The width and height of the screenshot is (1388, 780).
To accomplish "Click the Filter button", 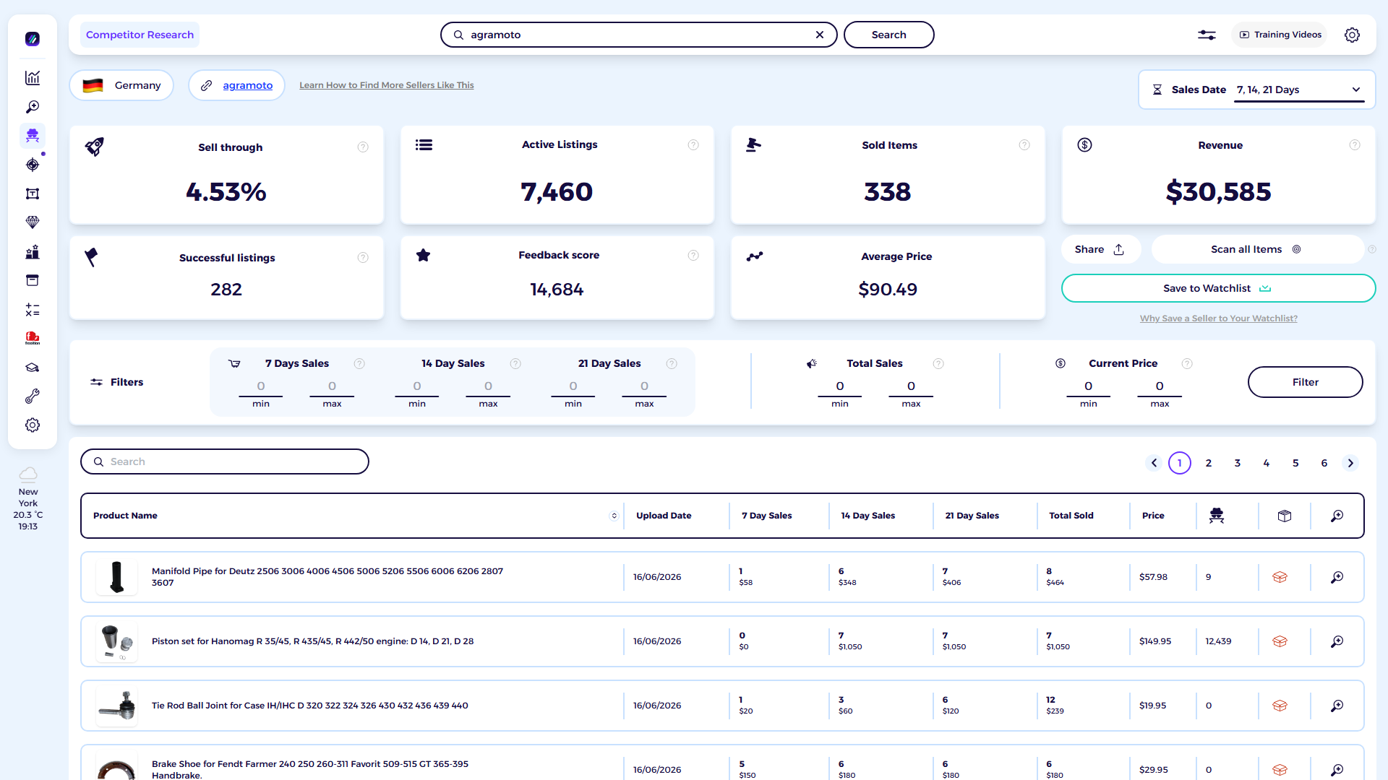I will [x=1305, y=382].
